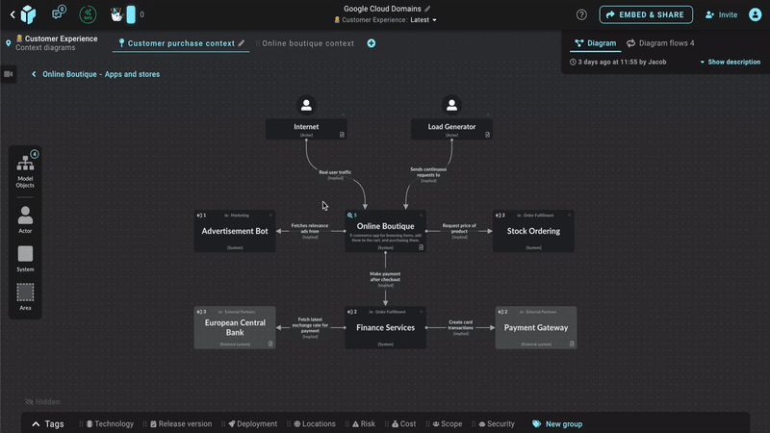Expand Show description
Viewport: 770px width, 433px height.
pyautogui.click(x=731, y=62)
